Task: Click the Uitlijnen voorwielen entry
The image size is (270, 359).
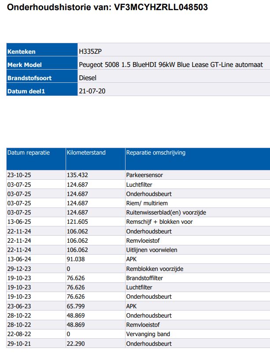Action: 152,250
